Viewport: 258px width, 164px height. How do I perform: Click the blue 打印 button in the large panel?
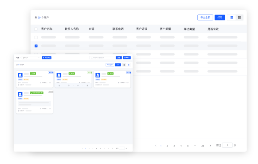point(220,17)
